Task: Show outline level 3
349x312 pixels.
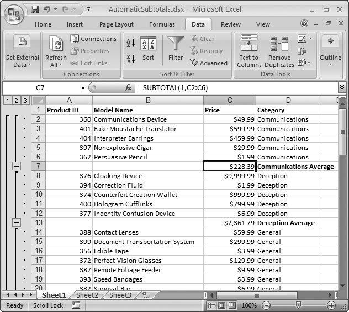Action: point(25,101)
